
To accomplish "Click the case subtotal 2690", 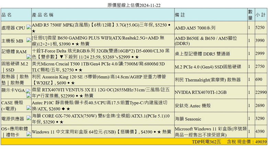I will click(260, 106).
